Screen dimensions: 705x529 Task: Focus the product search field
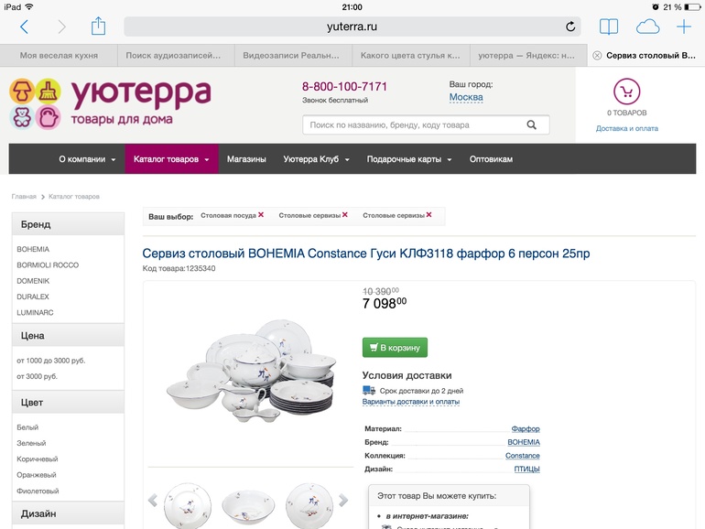pos(426,125)
